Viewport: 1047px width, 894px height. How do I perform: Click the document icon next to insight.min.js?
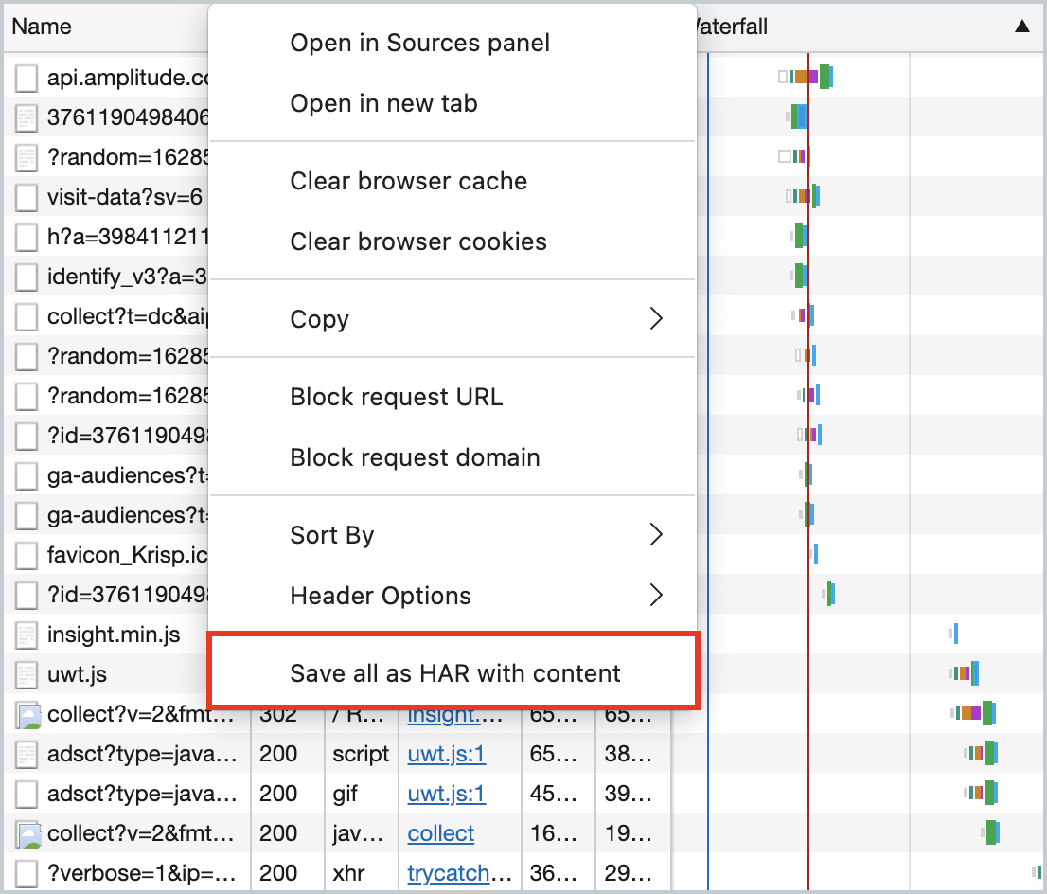pos(26,634)
